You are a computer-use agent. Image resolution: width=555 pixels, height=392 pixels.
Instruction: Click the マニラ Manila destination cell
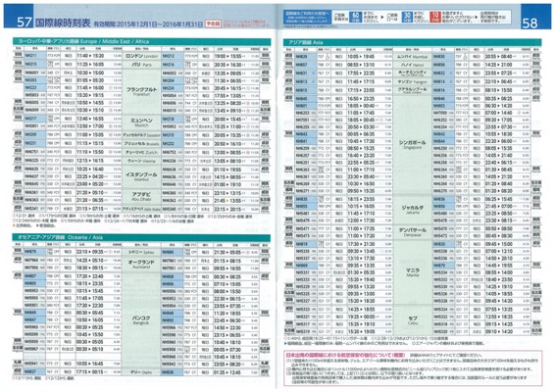pyautogui.click(x=412, y=272)
